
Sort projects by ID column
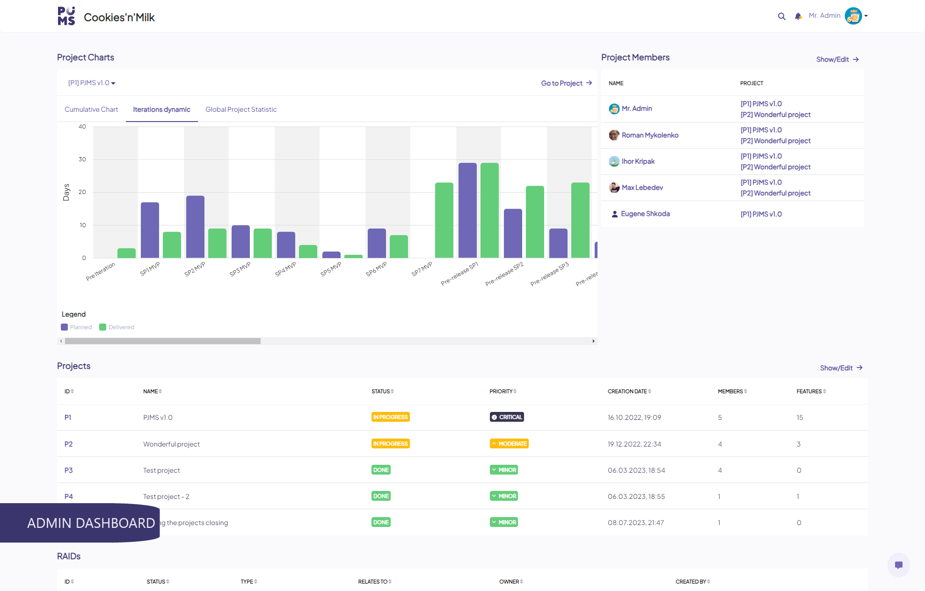pyautogui.click(x=69, y=391)
